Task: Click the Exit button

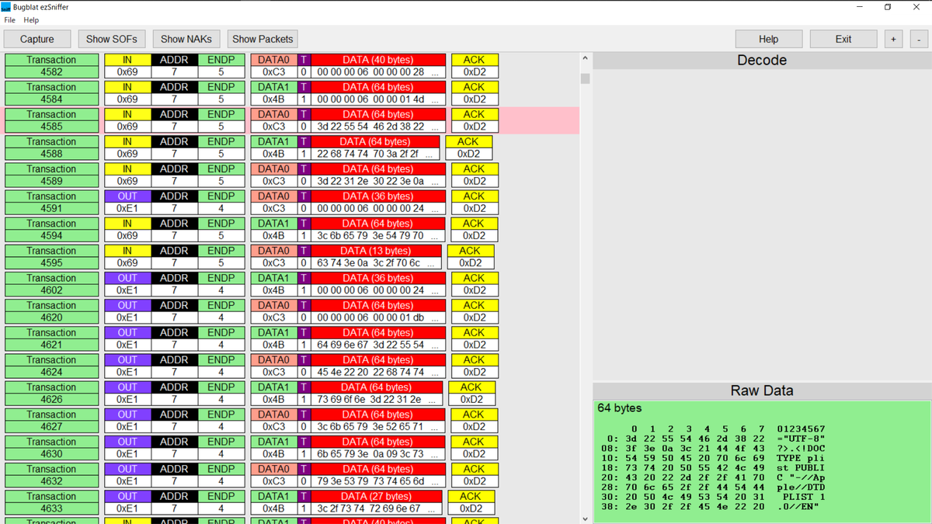Action: [843, 39]
